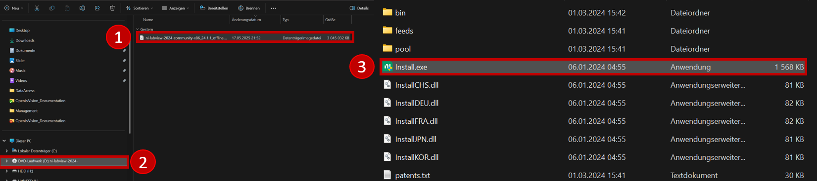This screenshot has width=817, height=181.
Task: Click the Share icon in toolbar
Action: pos(97,8)
